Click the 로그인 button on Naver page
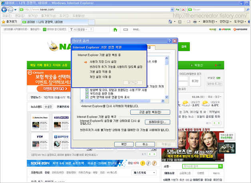Viewport: 251px width, 183px height. click(195, 81)
